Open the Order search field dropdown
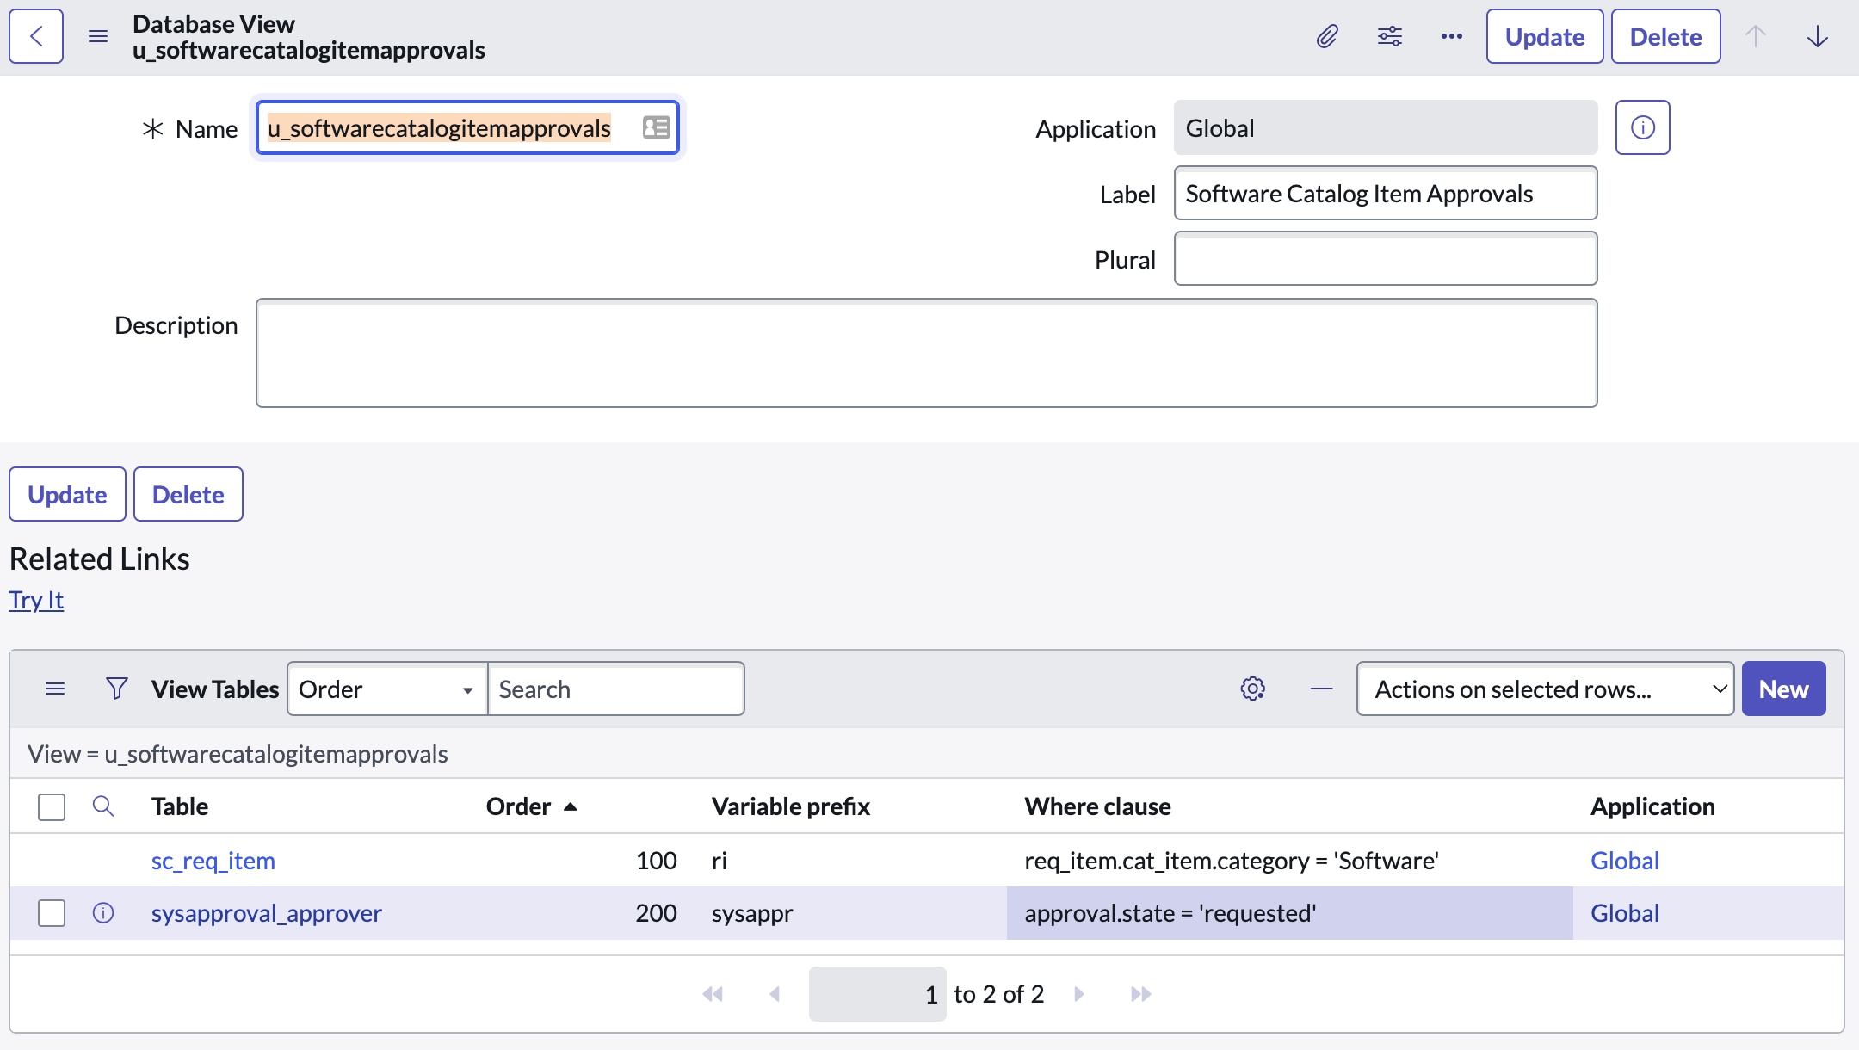This screenshot has width=1859, height=1050. click(387, 689)
